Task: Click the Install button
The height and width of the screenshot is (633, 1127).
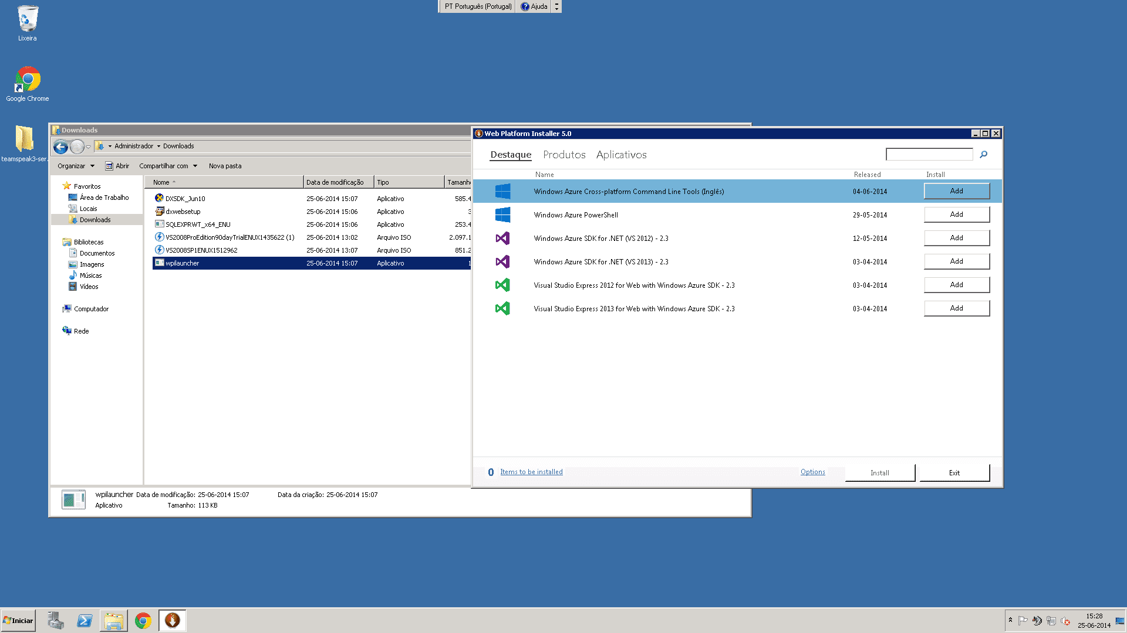Action: coord(880,473)
